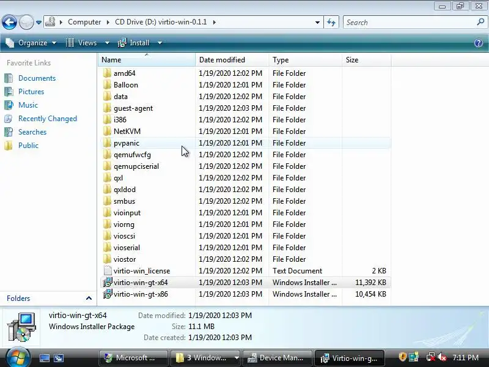
Task: Click the Refresh button beside the address bar
Action: pos(331,22)
